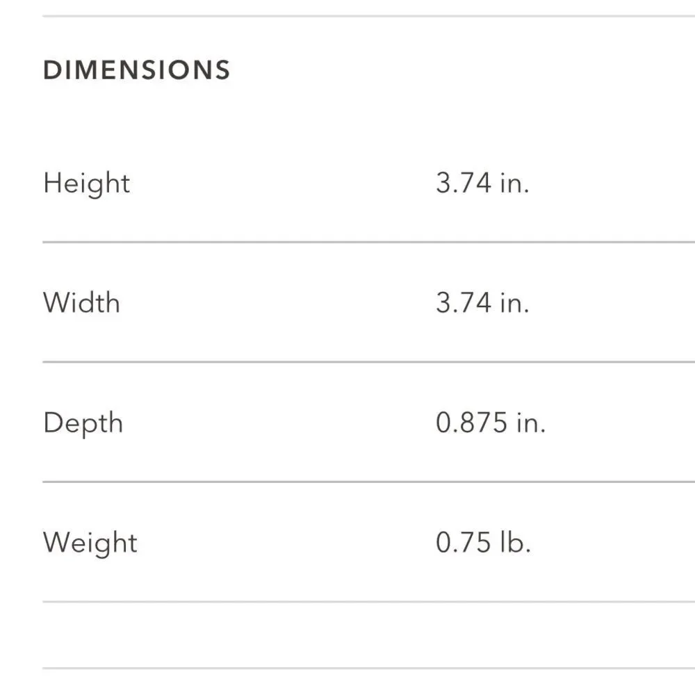Click the DIMENSIONS section heading
695x695 pixels.
pyautogui.click(x=136, y=70)
